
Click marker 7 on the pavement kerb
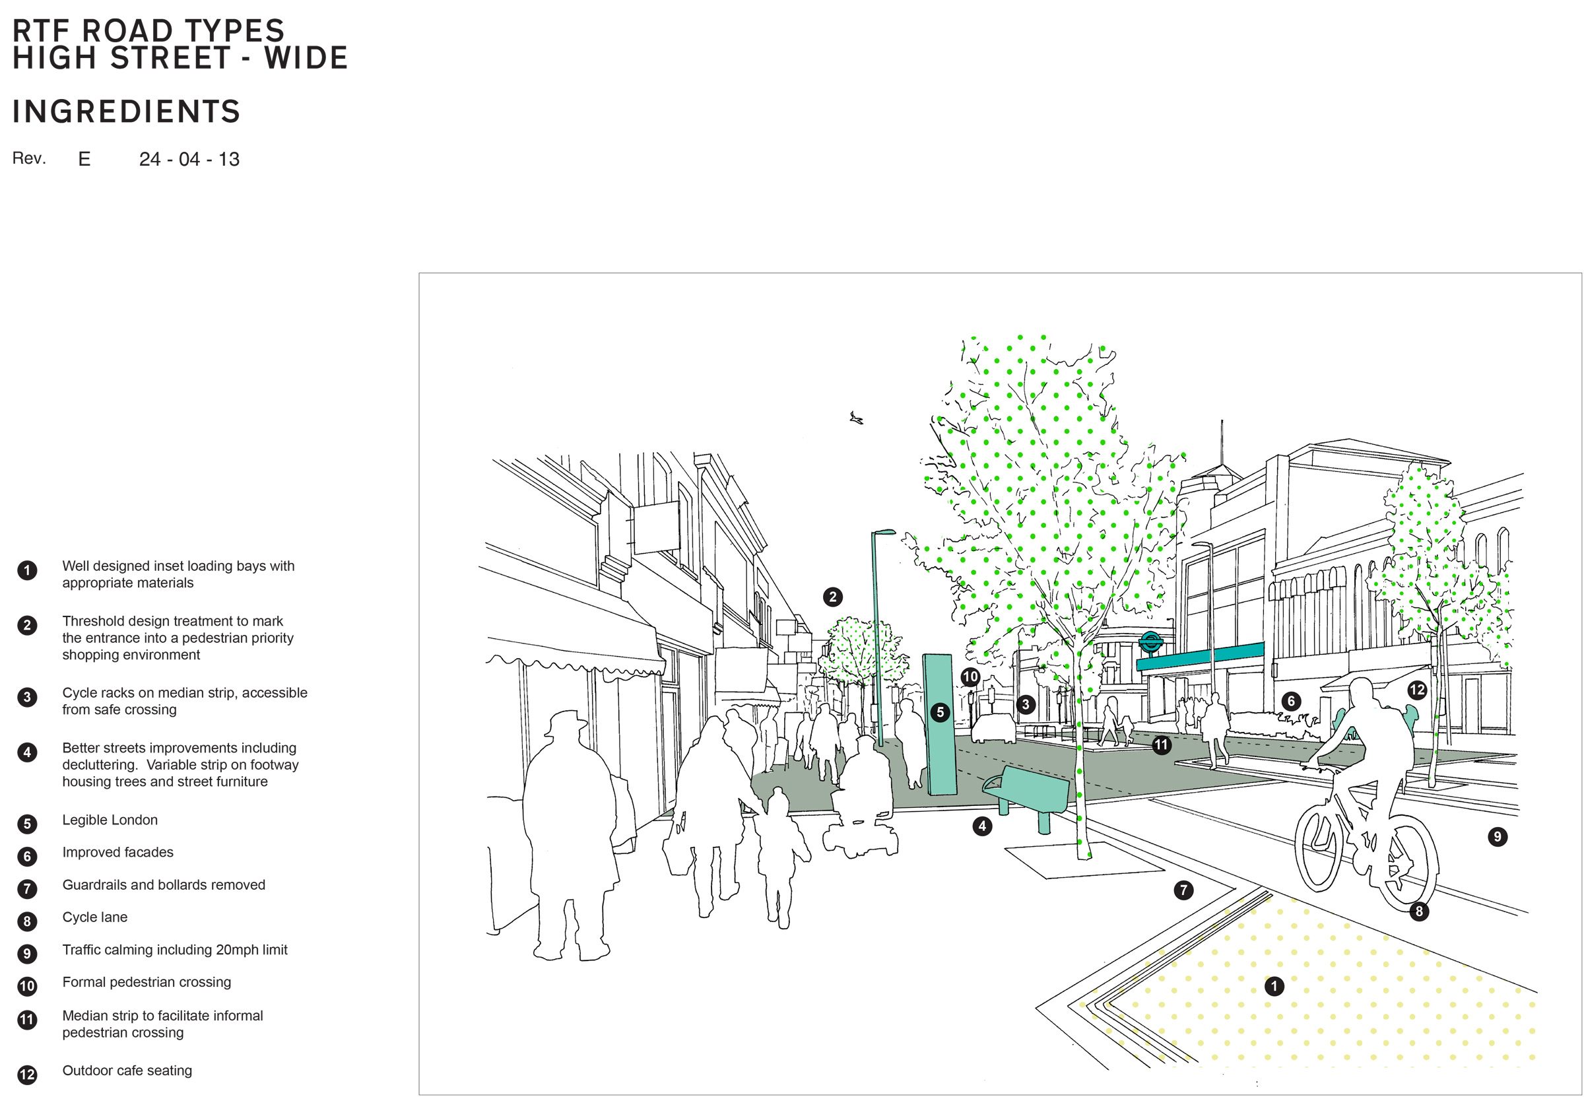tap(1183, 890)
